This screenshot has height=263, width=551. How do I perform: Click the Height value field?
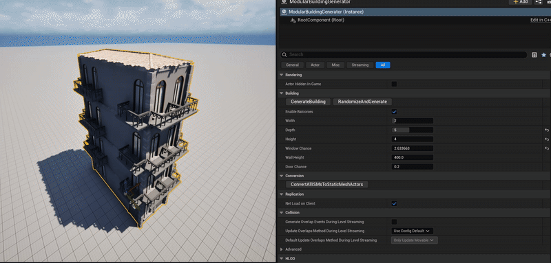coord(412,139)
